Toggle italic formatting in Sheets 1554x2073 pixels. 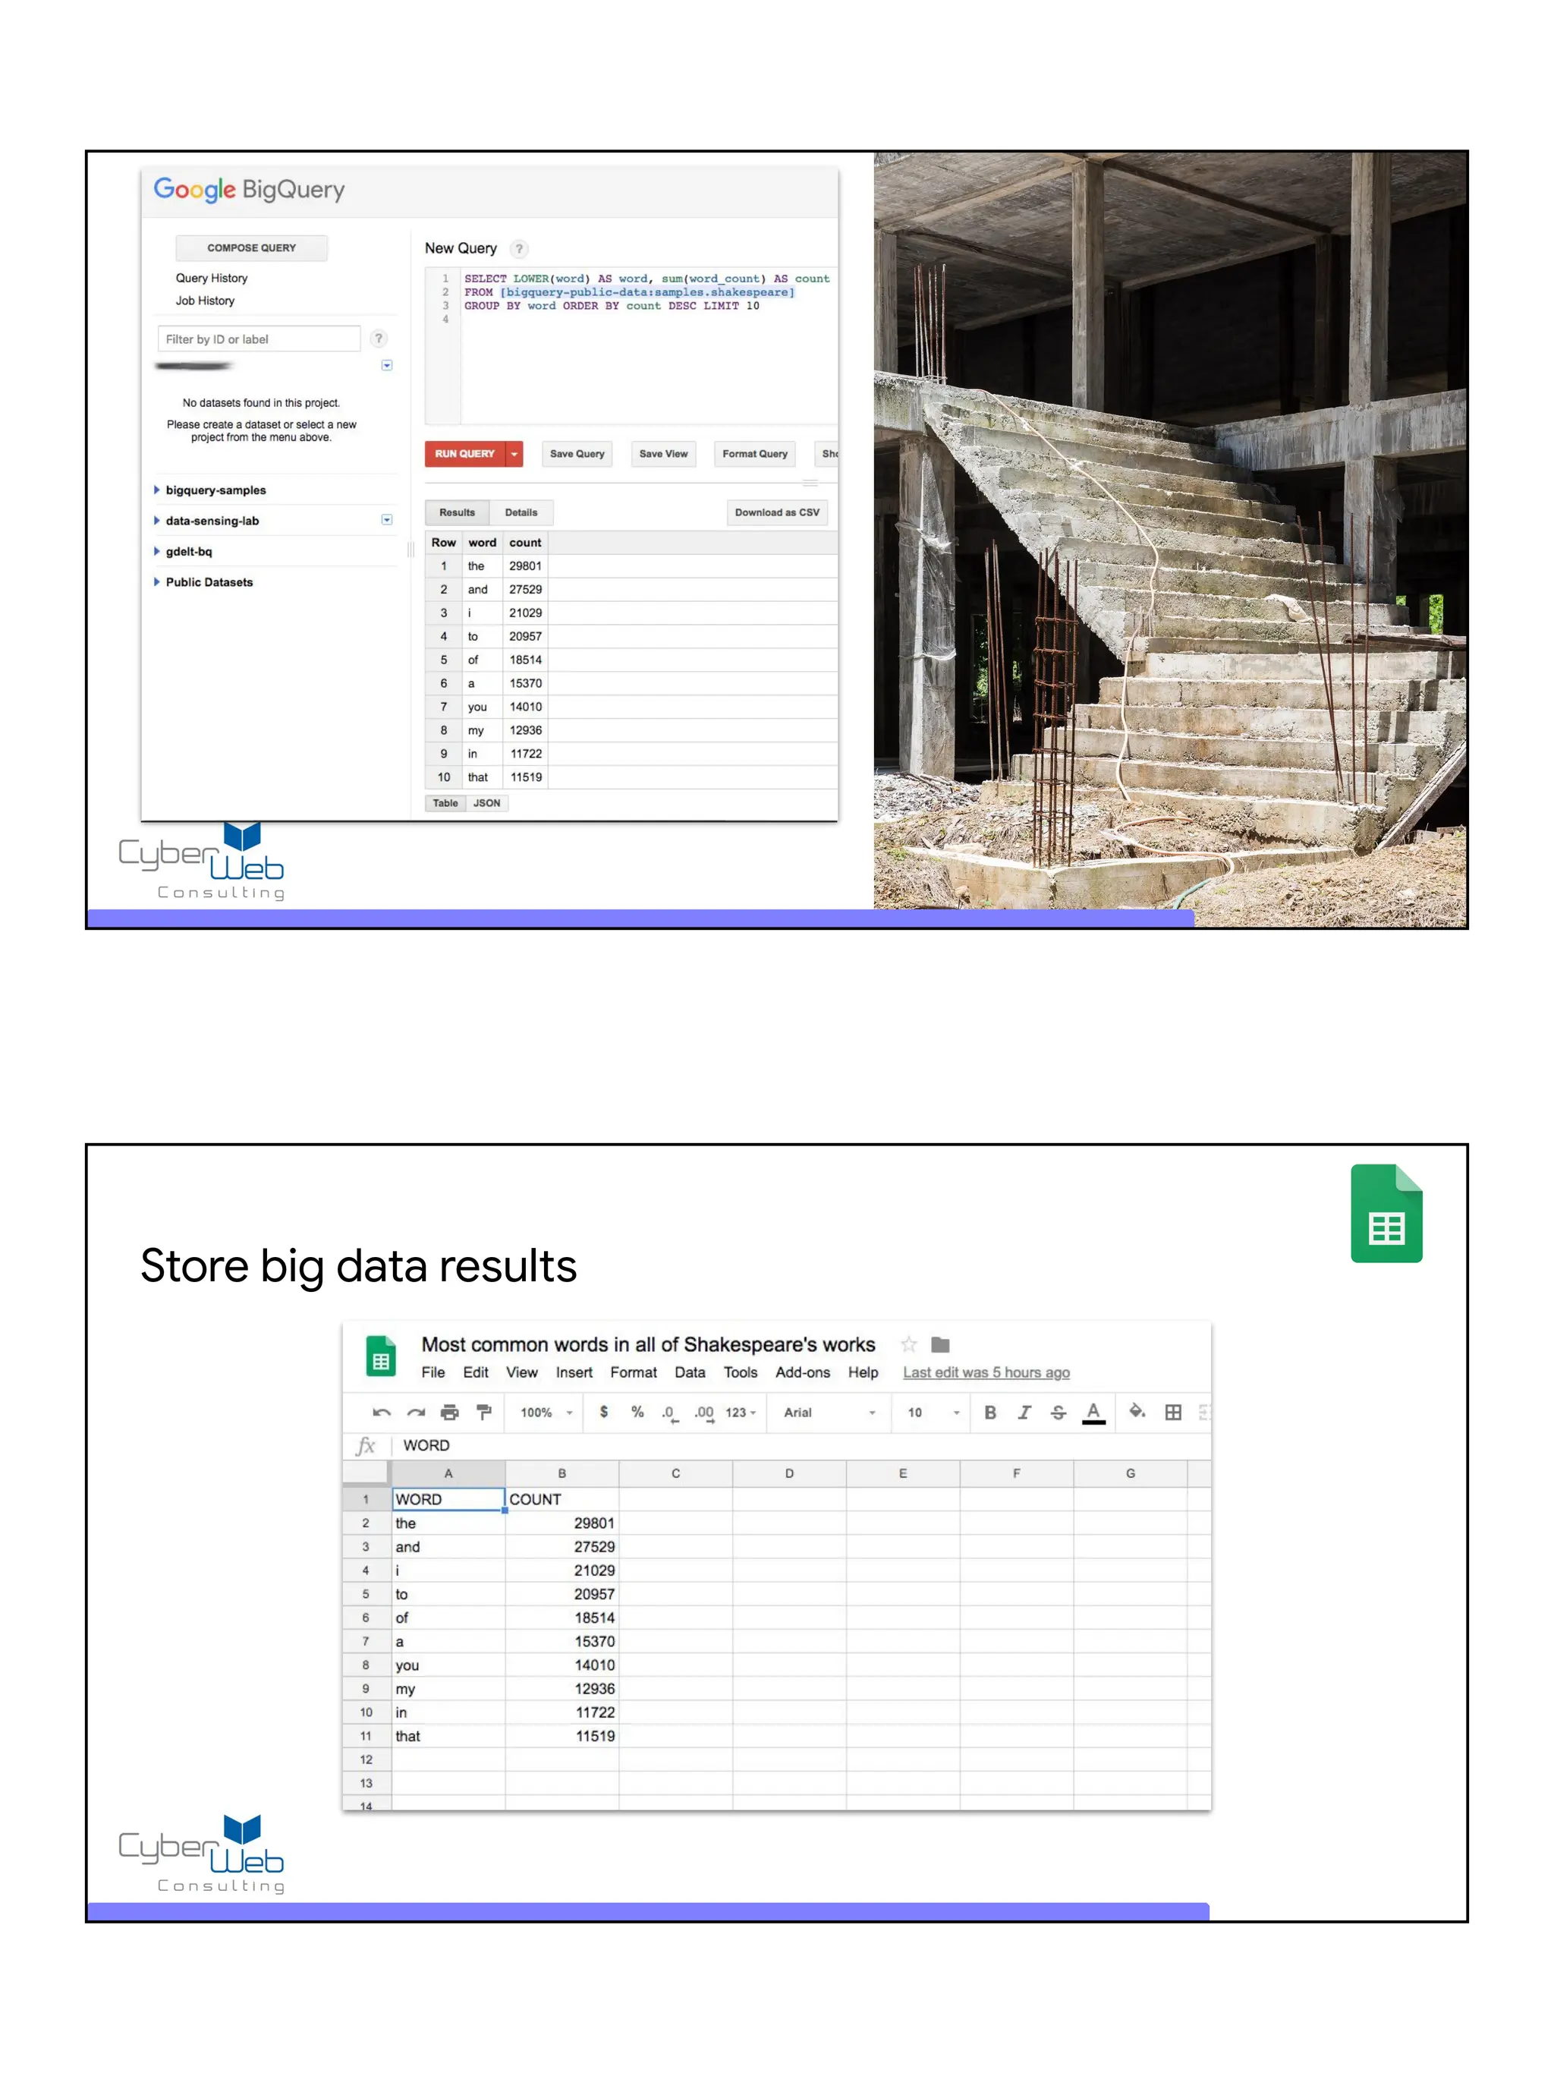pyautogui.click(x=1025, y=1413)
